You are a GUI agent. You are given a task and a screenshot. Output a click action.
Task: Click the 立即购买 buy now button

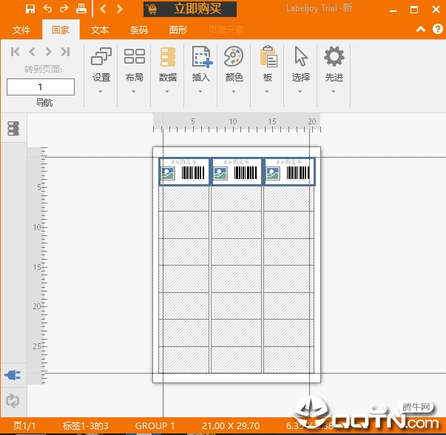point(191,9)
